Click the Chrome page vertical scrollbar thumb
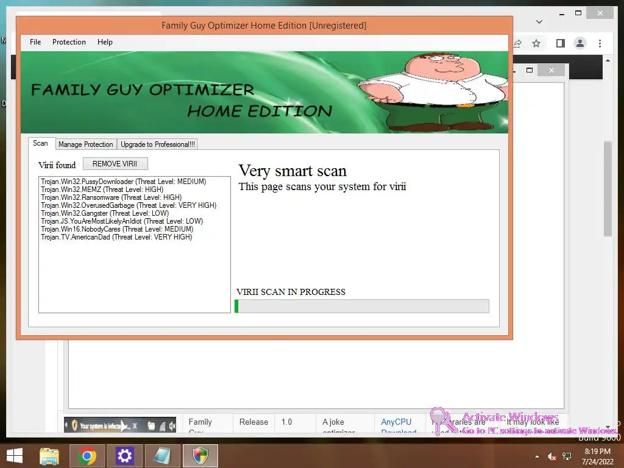This screenshot has height=468, width=624. click(608, 189)
